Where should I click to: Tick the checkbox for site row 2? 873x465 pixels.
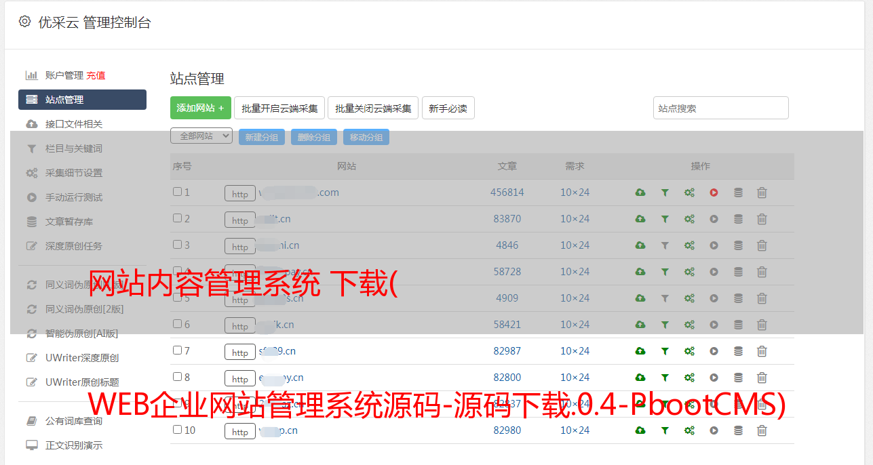177,218
